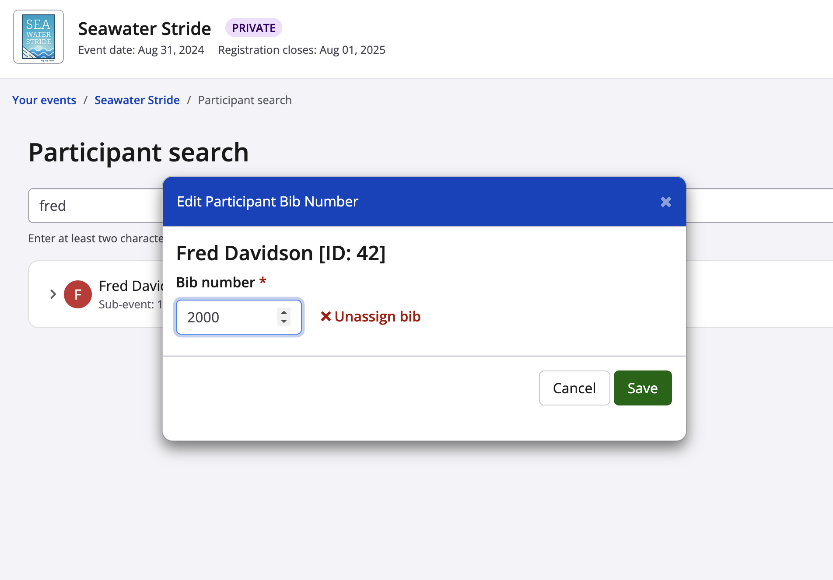
Task: Click the Participant search breadcrumb label
Action: [x=244, y=100]
